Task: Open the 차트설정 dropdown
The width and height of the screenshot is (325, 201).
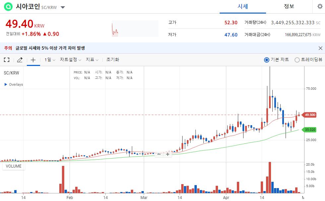Action: pyautogui.click(x=71, y=60)
